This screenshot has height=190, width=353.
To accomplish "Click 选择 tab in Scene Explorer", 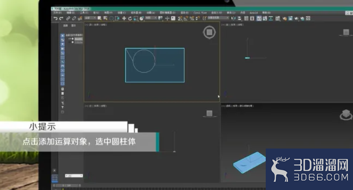I will tap(65, 25).
